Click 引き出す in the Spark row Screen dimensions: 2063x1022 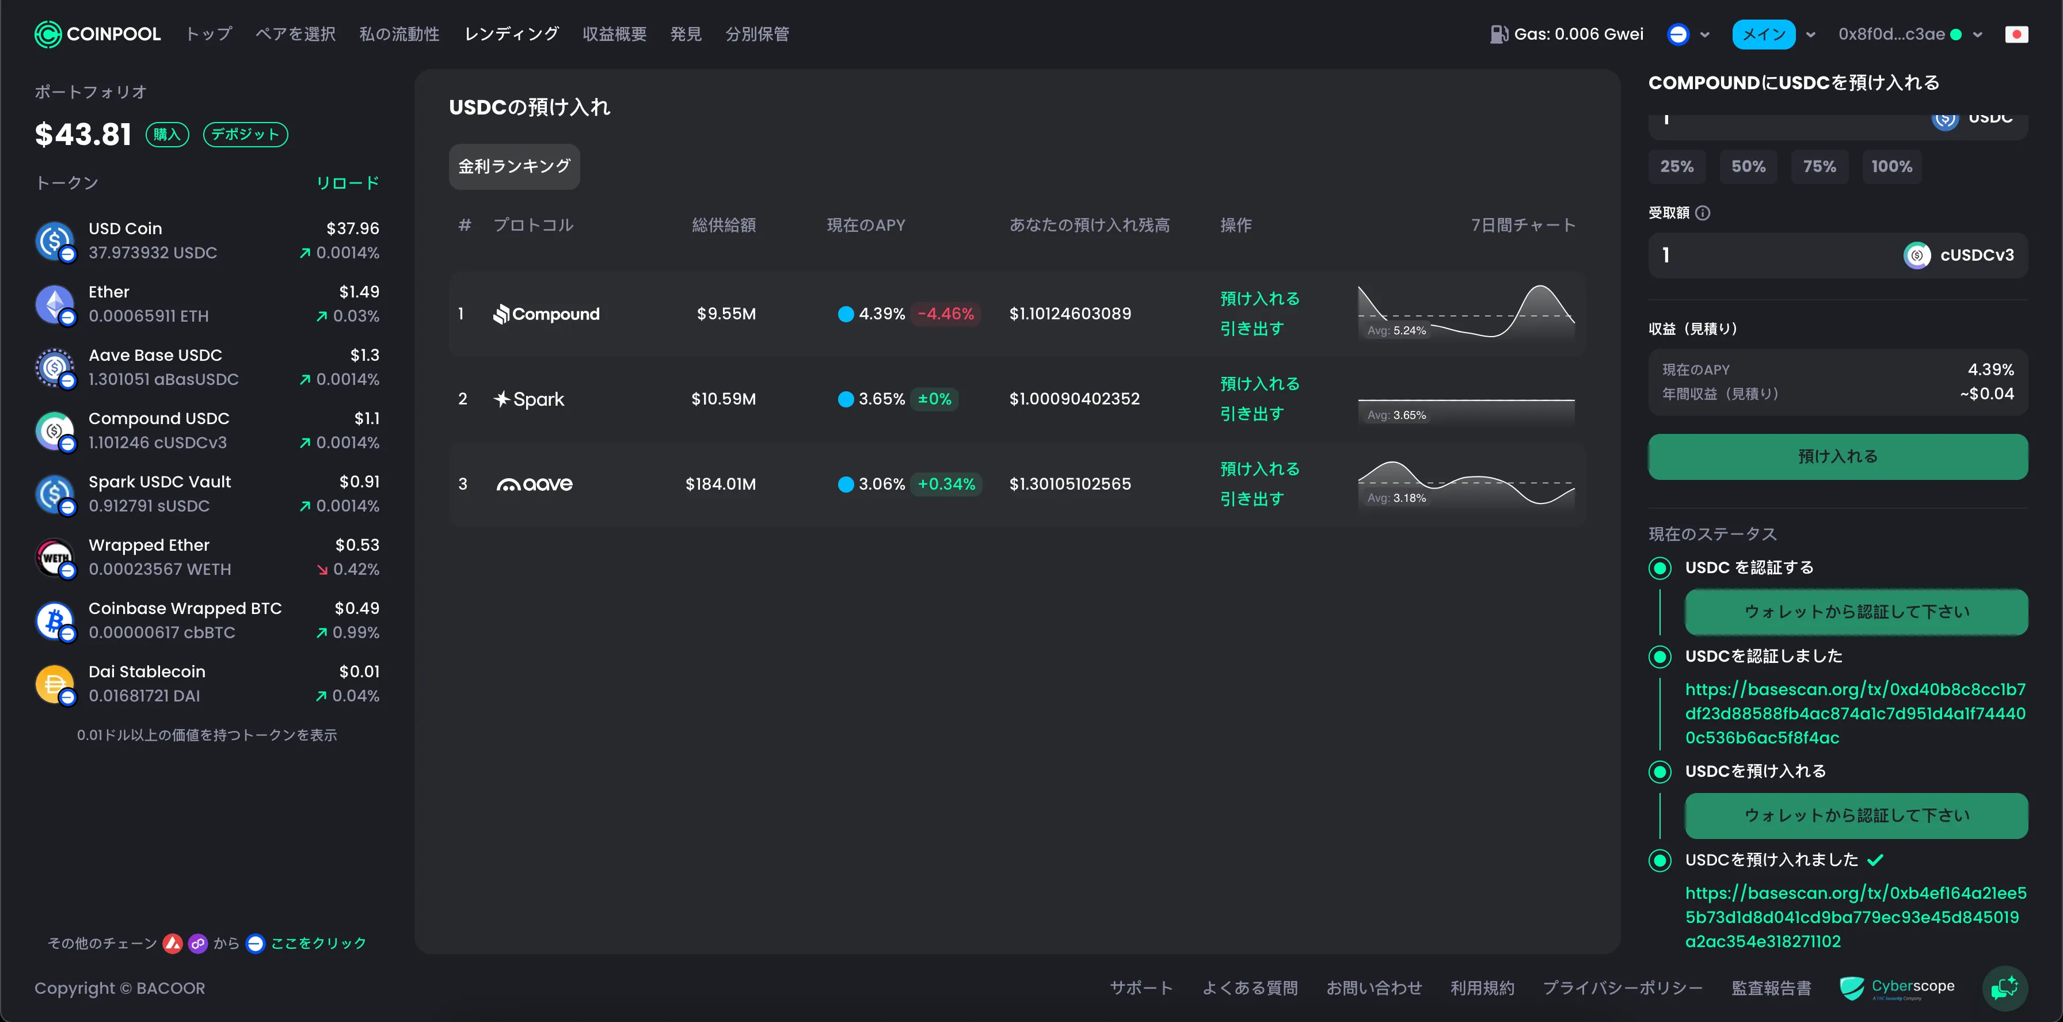pyautogui.click(x=1252, y=414)
